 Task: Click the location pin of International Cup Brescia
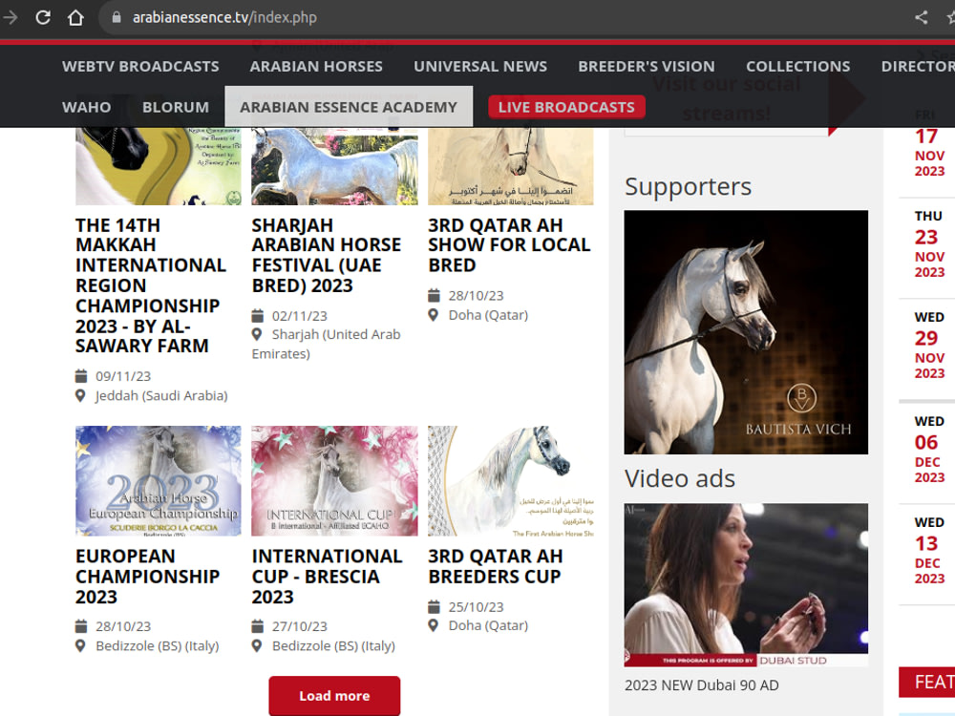tap(257, 645)
